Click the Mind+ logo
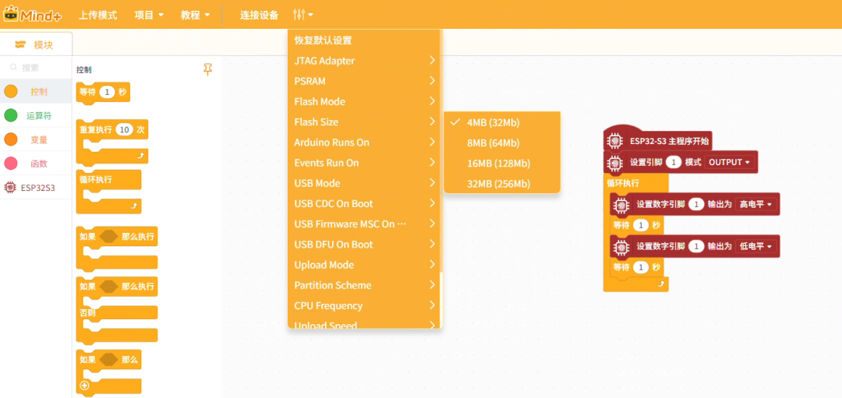 pyautogui.click(x=33, y=15)
